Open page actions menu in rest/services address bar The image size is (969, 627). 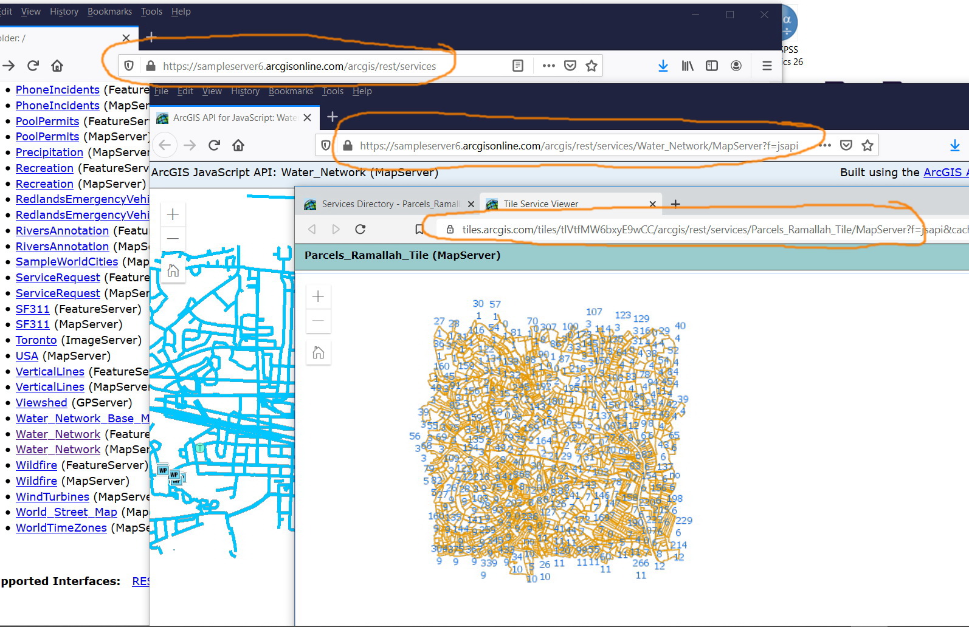(548, 66)
